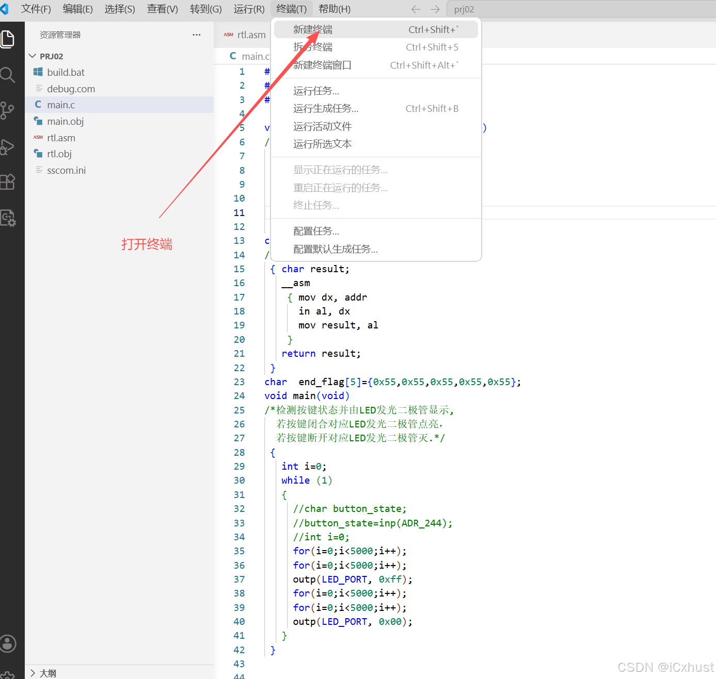Collapse the PRJ02 folder

pos(33,56)
